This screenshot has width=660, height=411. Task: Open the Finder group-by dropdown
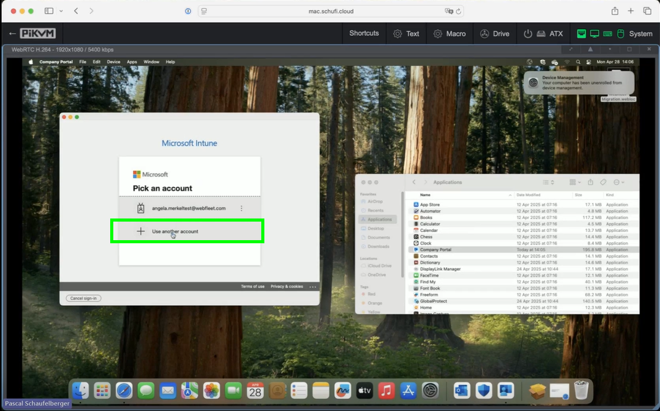click(x=575, y=182)
